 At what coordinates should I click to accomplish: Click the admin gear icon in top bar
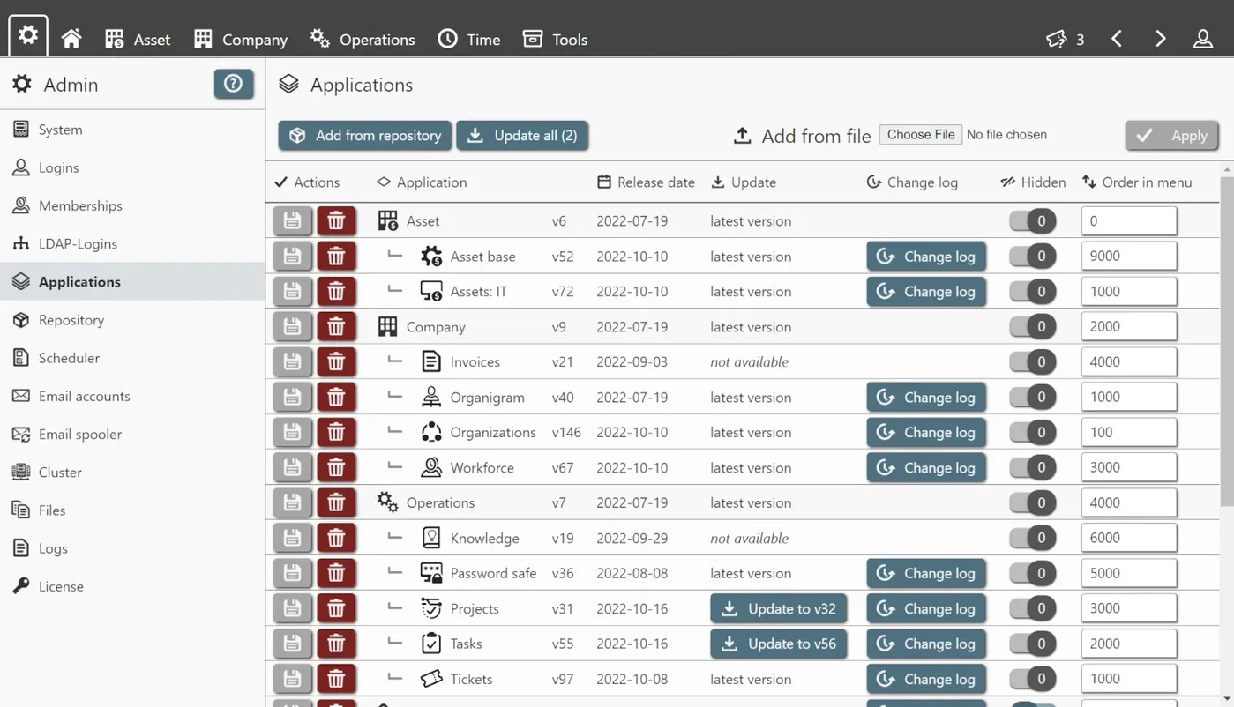coord(28,36)
